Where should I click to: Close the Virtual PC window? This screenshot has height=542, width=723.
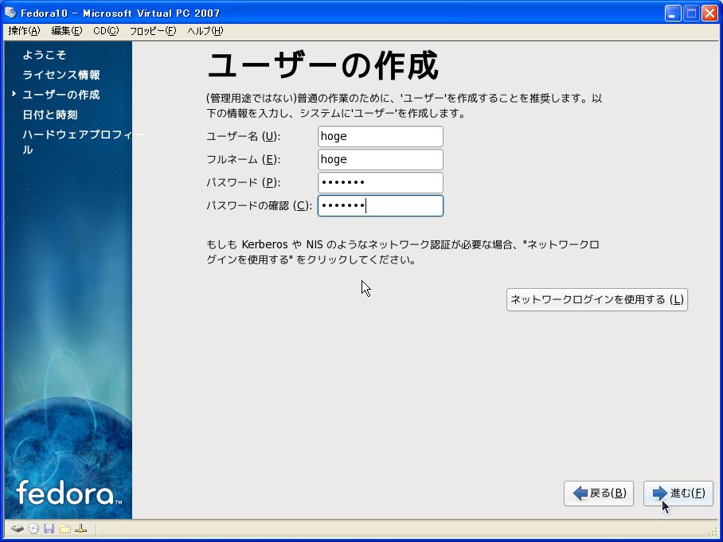(x=709, y=13)
